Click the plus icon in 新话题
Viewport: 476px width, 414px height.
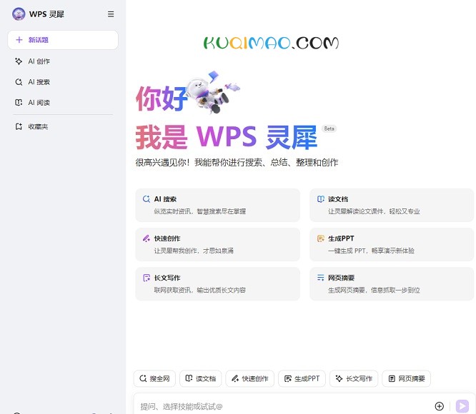point(19,40)
